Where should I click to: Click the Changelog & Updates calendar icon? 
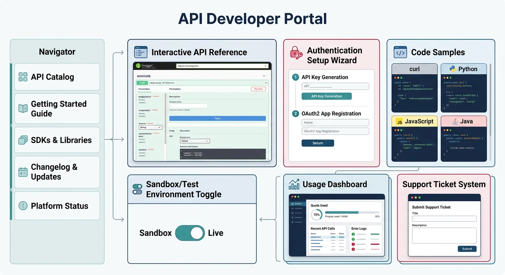[23, 172]
